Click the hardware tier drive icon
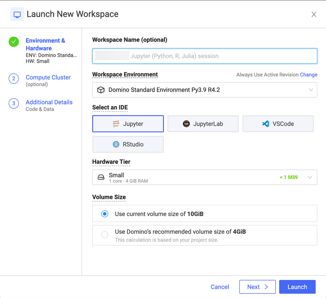 (101, 177)
